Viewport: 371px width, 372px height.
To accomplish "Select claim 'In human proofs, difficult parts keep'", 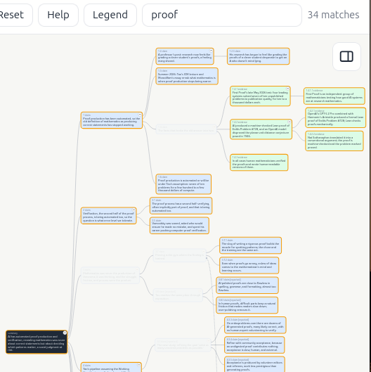I will (247, 305).
